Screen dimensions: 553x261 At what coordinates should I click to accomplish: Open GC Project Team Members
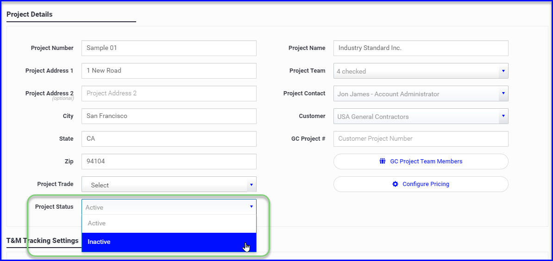[x=421, y=162]
